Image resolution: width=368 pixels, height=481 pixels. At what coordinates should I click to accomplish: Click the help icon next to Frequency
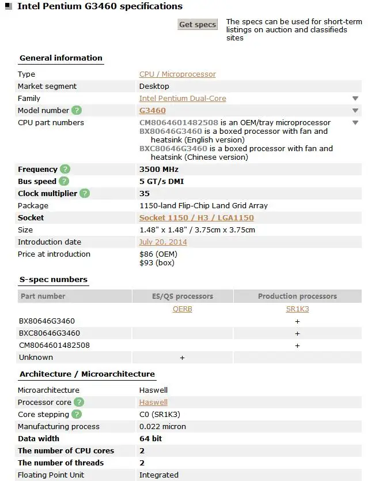pyautogui.click(x=65, y=169)
